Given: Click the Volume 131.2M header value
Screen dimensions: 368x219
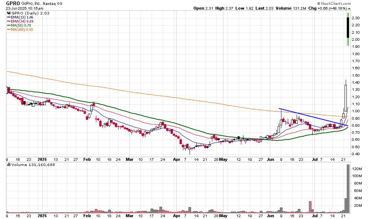Looking at the screenshot, I should coord(291,8).
